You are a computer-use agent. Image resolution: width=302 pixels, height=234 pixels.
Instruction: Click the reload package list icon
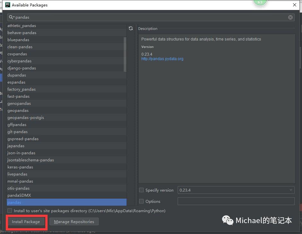pyautogui.click(x=131, y=28)
